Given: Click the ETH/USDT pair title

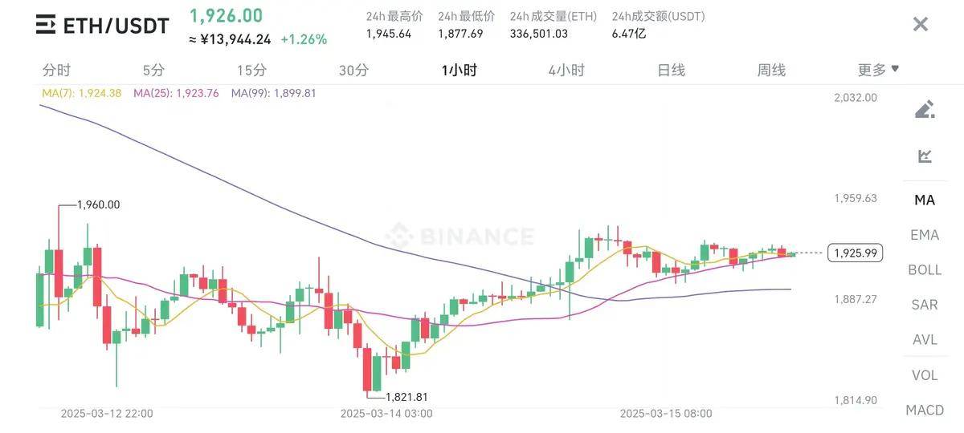Looking at the screenshot, I should click(x=116, y=26).
